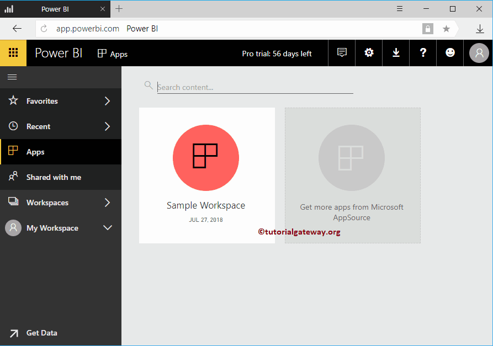Select Favorites in the navigation pane
493x346 pixels.
61,101
